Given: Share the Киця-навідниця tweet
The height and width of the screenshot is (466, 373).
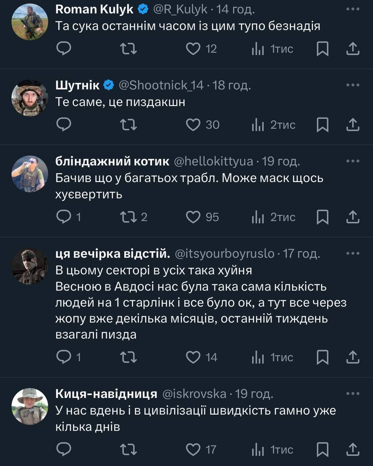Looking at the screenshot, I should pos(353,450).
